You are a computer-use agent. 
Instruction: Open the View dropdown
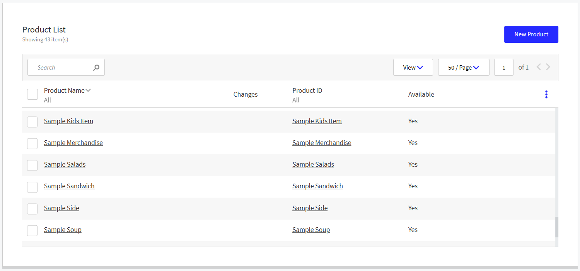click(413, 67)
